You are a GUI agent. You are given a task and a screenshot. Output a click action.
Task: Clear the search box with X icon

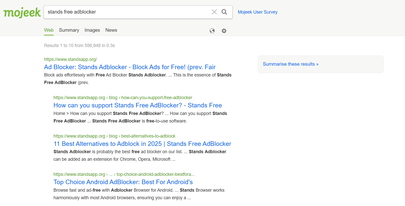pos(214,12)
